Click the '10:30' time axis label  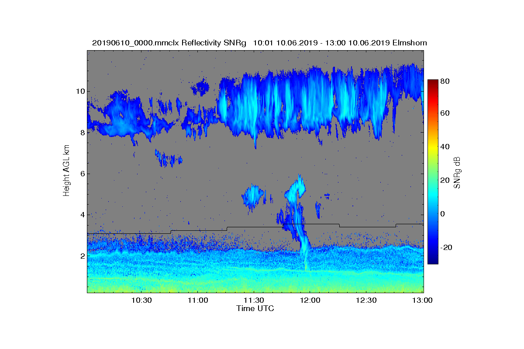[x=141, y=301]
